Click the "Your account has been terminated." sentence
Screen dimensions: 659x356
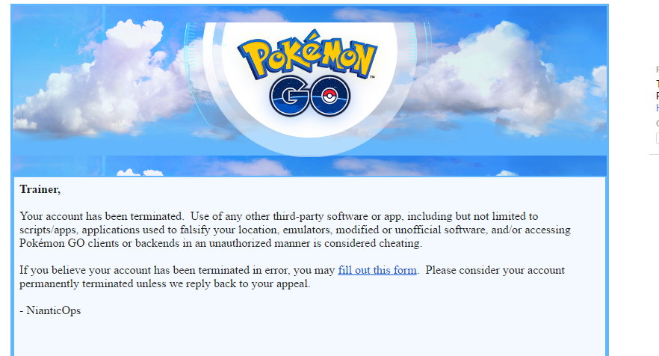click(102, 216)
